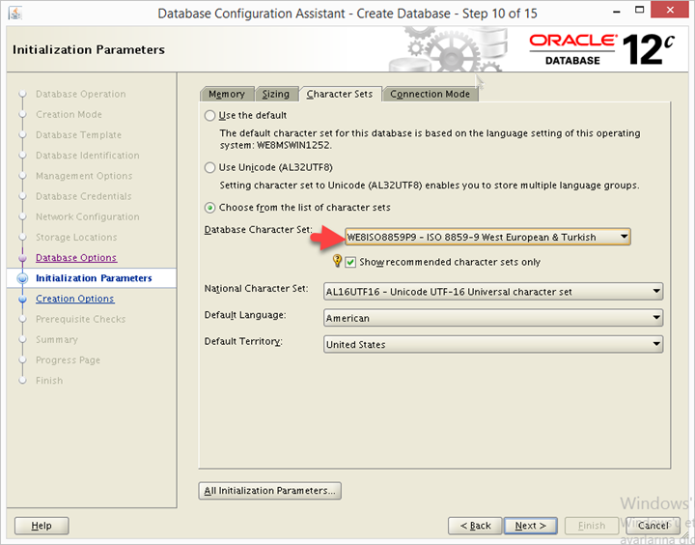Select the Use the default radio button
The image size is (695, 545).
pyautogui.click(x=210, y=116)
